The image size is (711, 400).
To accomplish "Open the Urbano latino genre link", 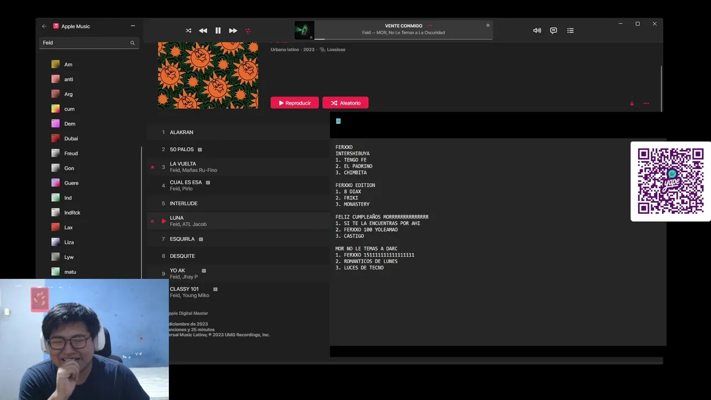I will 285,49.
